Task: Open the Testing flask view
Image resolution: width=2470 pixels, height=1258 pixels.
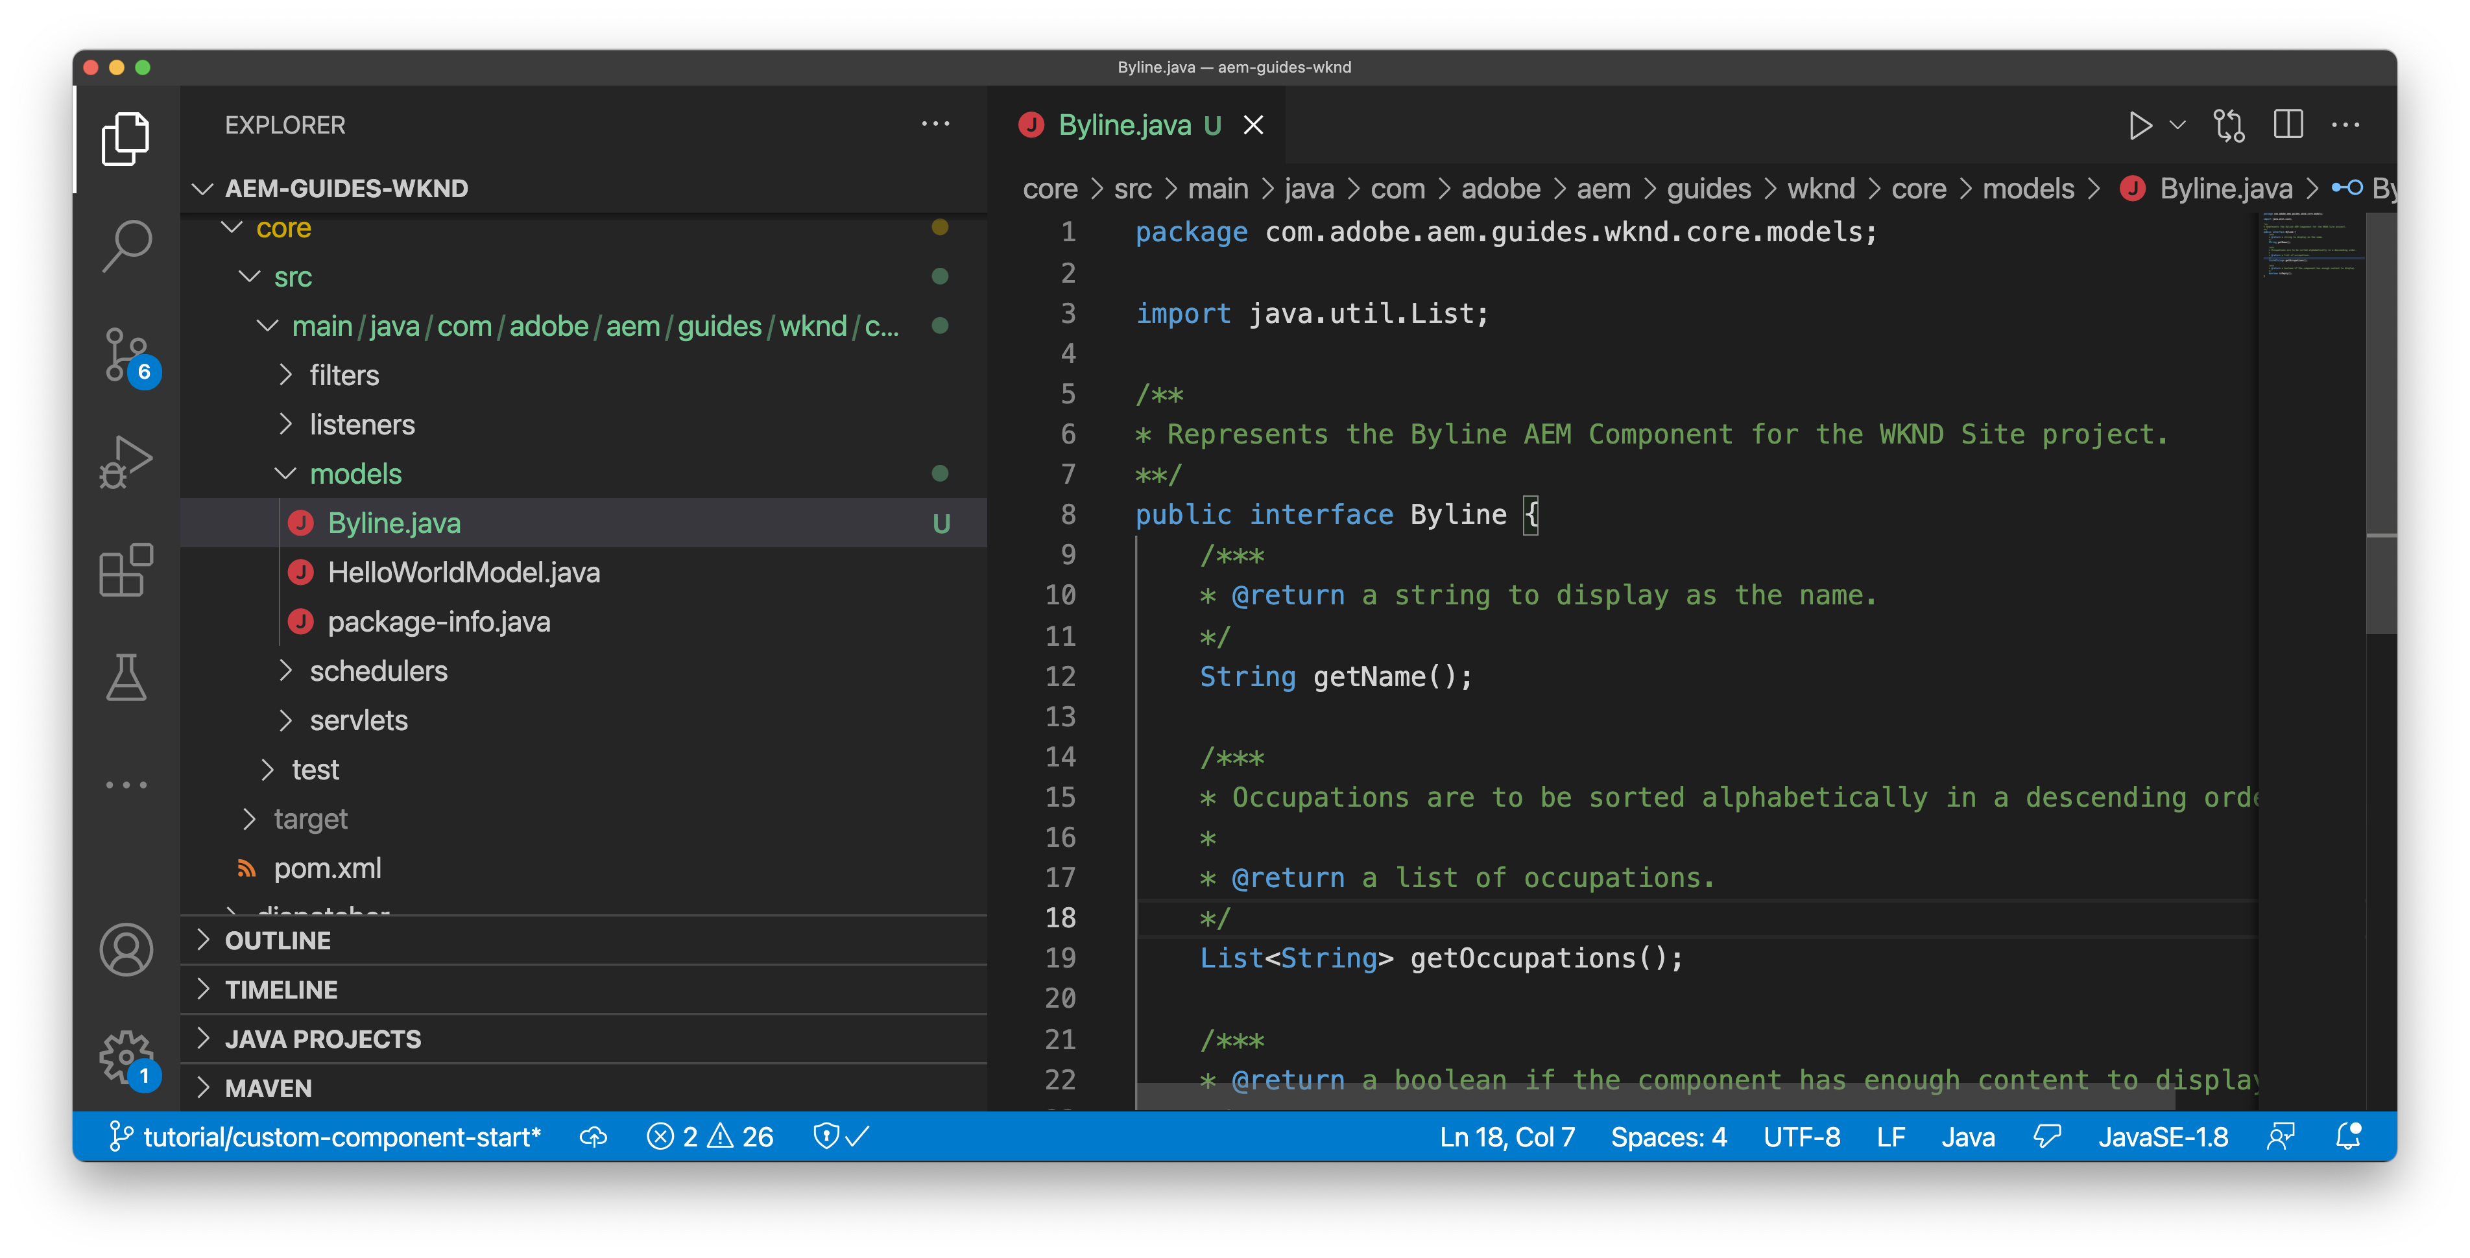Action: tap(126, 678)
